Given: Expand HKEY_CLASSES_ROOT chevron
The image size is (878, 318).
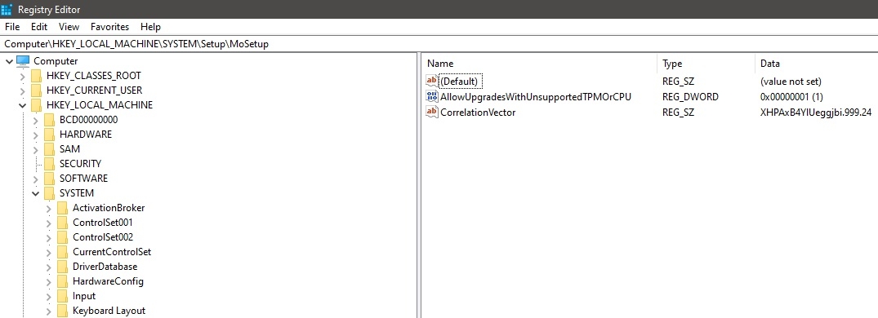Looking at the screenshot, I should [x=22, y=76].
